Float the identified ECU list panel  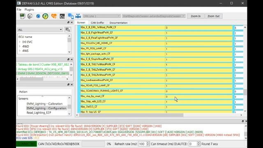tap(68, 59)
